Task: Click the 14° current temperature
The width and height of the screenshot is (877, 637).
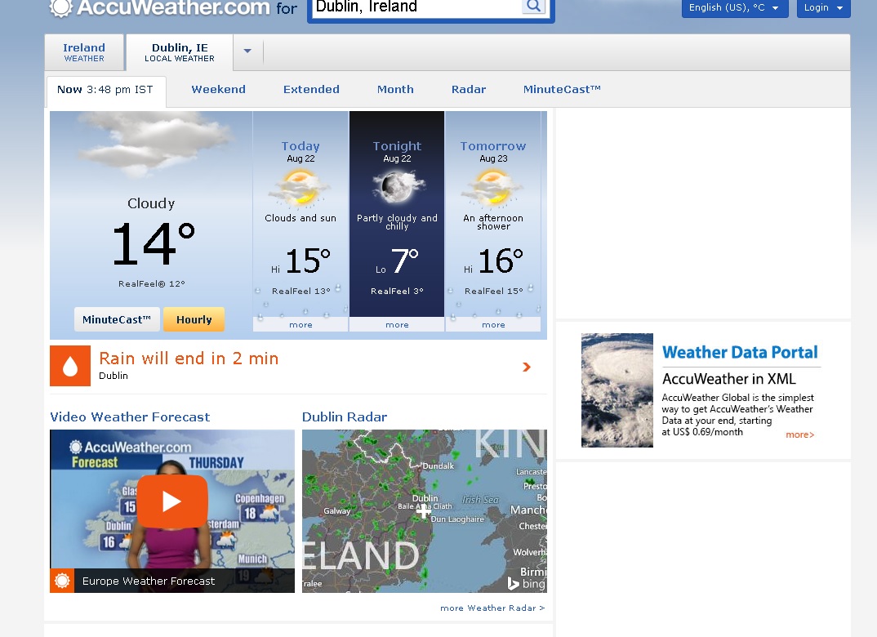Action: tap(154, 244)
